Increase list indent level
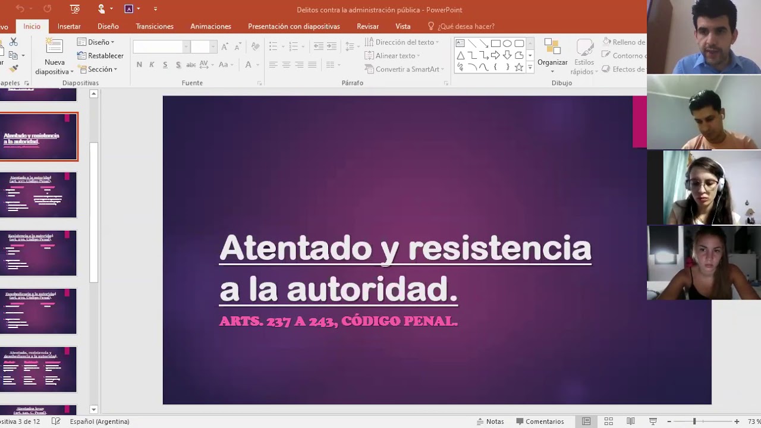Image resolution: width=761 pixels, height=428 pixels. pyautogui.click(x=332, y=46)
